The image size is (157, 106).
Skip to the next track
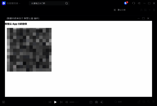[x=61, y=102]
